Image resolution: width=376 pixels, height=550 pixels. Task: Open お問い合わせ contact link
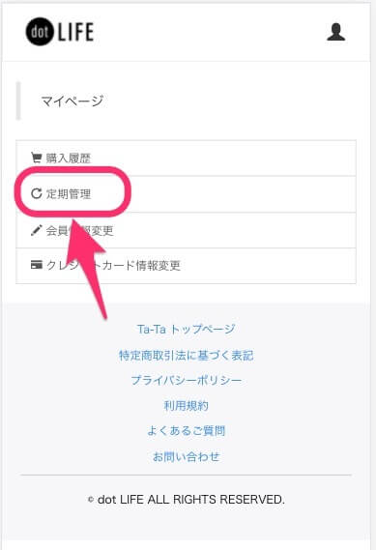coord(186,456)
